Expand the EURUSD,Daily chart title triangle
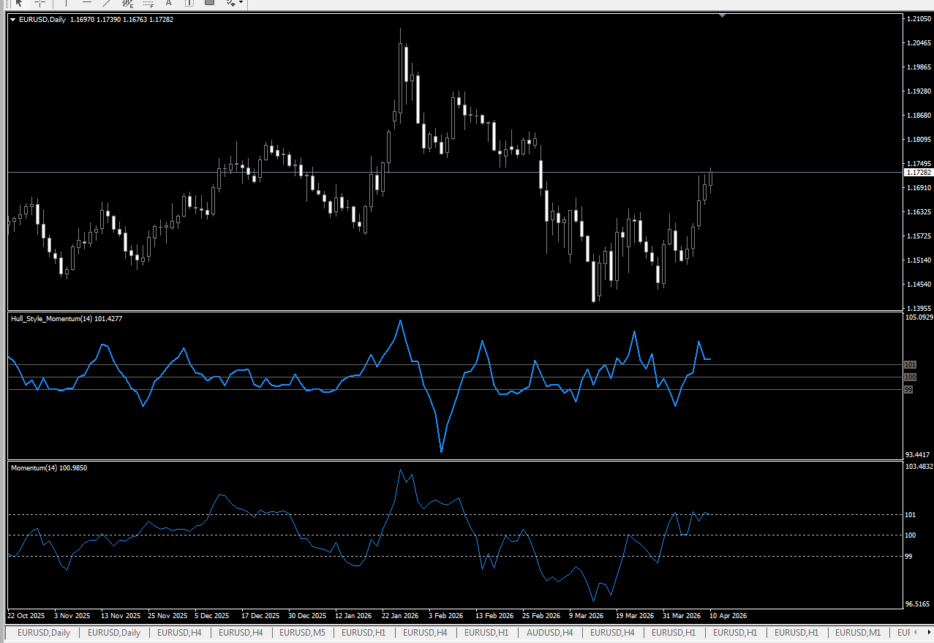Screen dimensions: 934x643 (x=12, y=20)
